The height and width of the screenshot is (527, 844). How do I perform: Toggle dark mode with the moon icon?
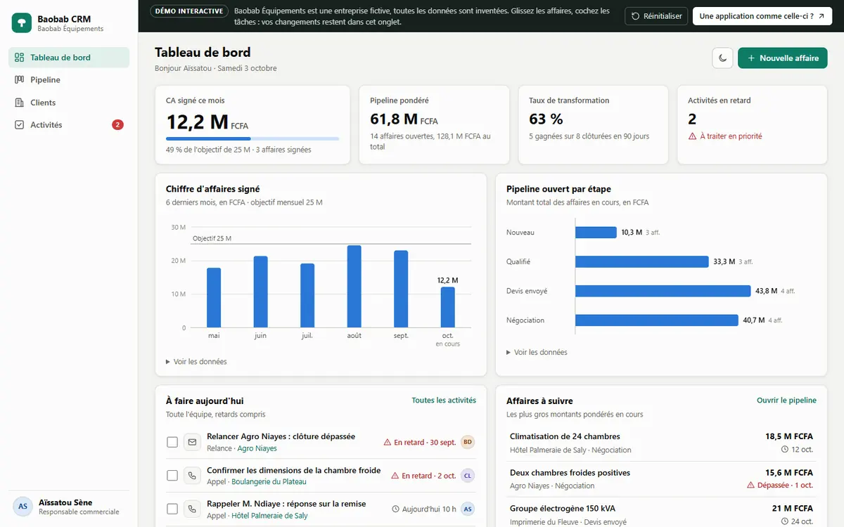click(x=723, y=58)
